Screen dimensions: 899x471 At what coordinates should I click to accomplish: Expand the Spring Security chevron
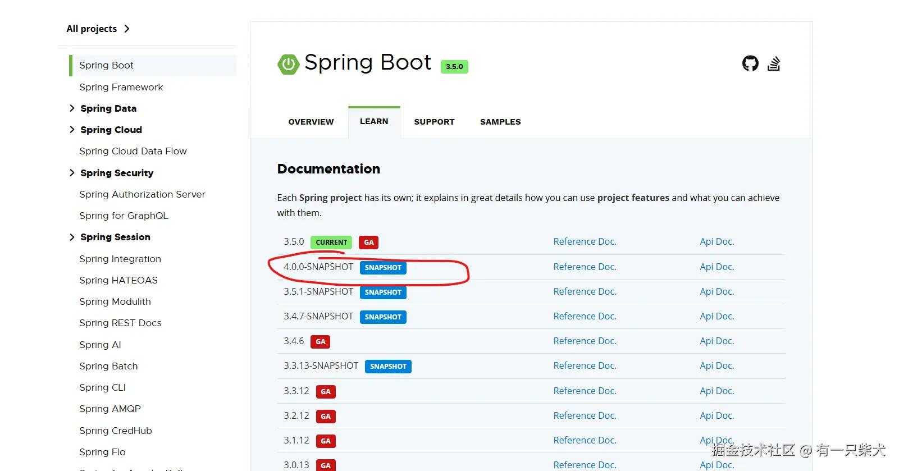(x=72, y=173)
